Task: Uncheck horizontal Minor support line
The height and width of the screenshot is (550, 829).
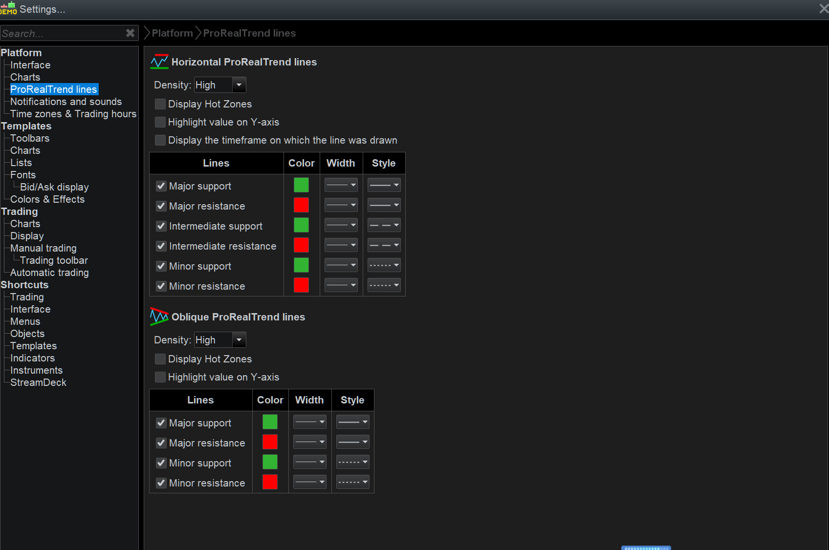Action: [x=161, y=266]
